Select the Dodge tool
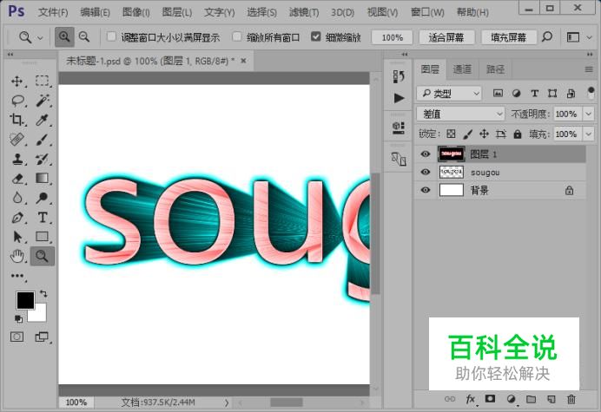The width and height of the screenshot is (601, 412). coord(43,198)
